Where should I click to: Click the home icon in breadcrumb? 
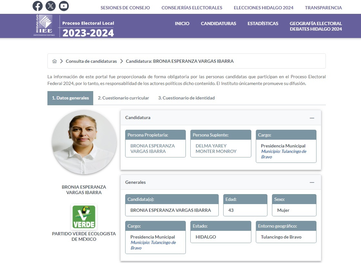coord(55,61)
